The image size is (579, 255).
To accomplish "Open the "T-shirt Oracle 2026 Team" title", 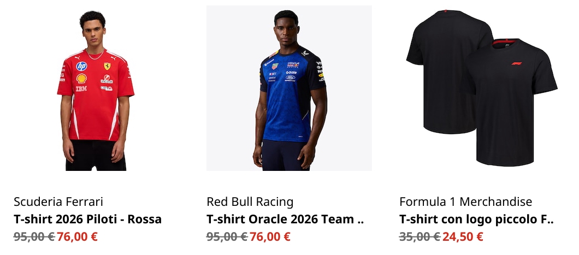I will 285,219.
